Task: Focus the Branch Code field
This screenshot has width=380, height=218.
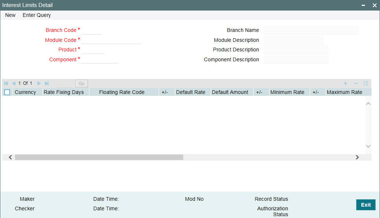Action: pos(91,30)
